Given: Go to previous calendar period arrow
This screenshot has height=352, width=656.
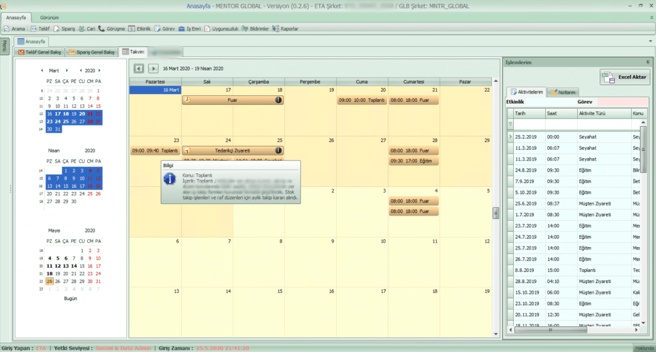Looking at the screenshot, I should [x=139, y=68].
